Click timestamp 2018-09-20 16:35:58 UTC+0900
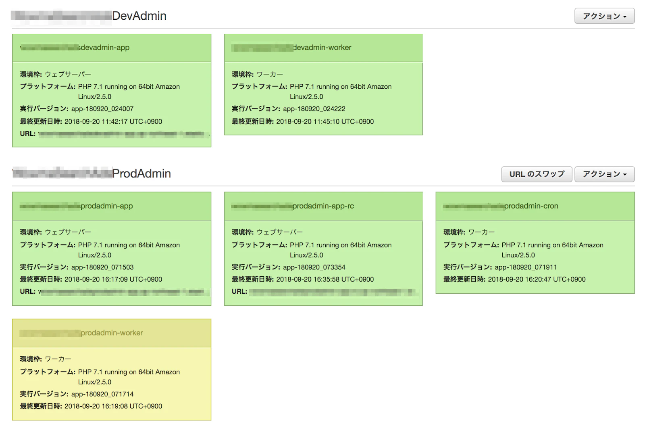The image size is (645, 426). click(x=325, y=279)
